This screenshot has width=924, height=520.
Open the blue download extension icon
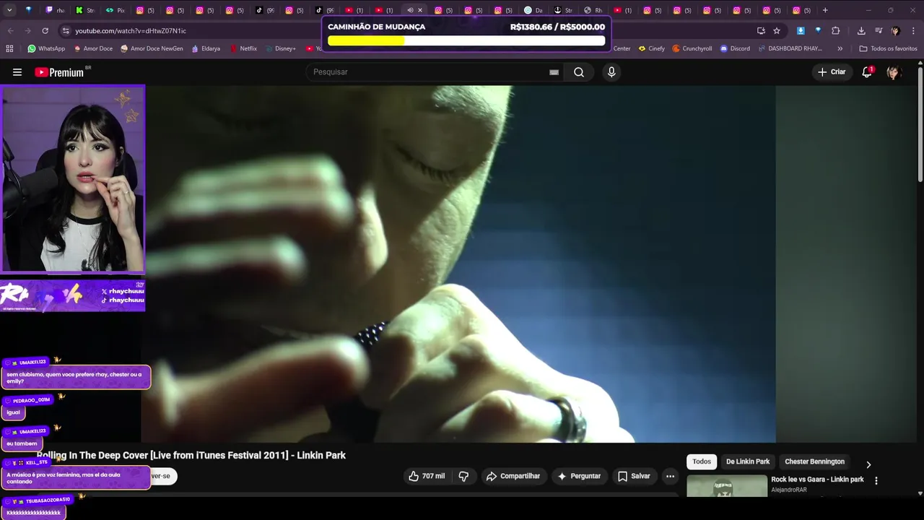801,31
